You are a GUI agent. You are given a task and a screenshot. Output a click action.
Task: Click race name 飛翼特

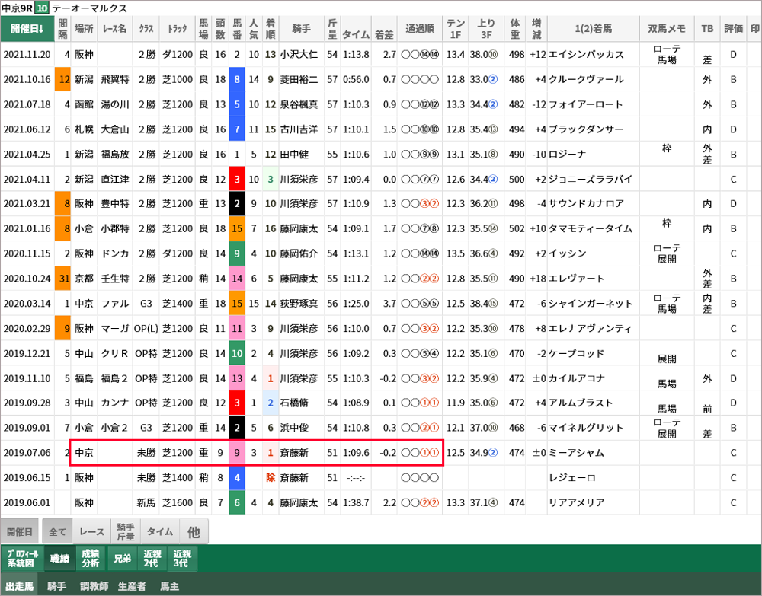pyautogui.click(x=115, y=80)
